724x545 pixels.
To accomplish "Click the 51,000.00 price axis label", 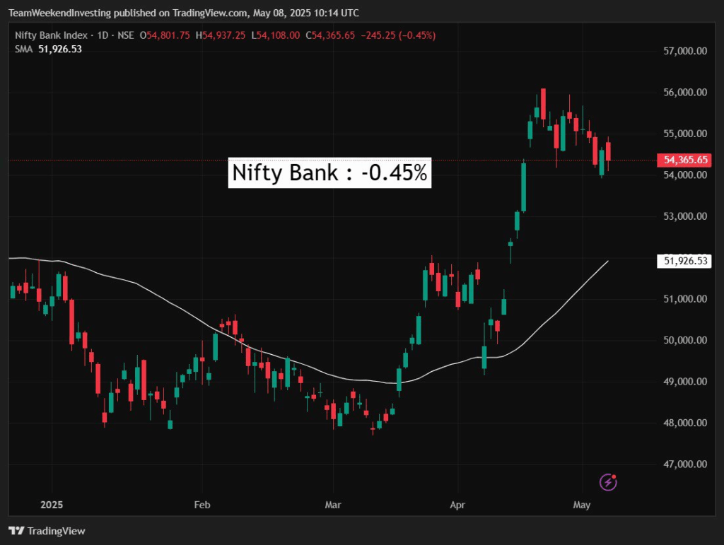I will (685, 299).
